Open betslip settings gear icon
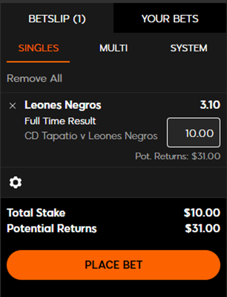This screenshot has height=297, width=227. 16,183
